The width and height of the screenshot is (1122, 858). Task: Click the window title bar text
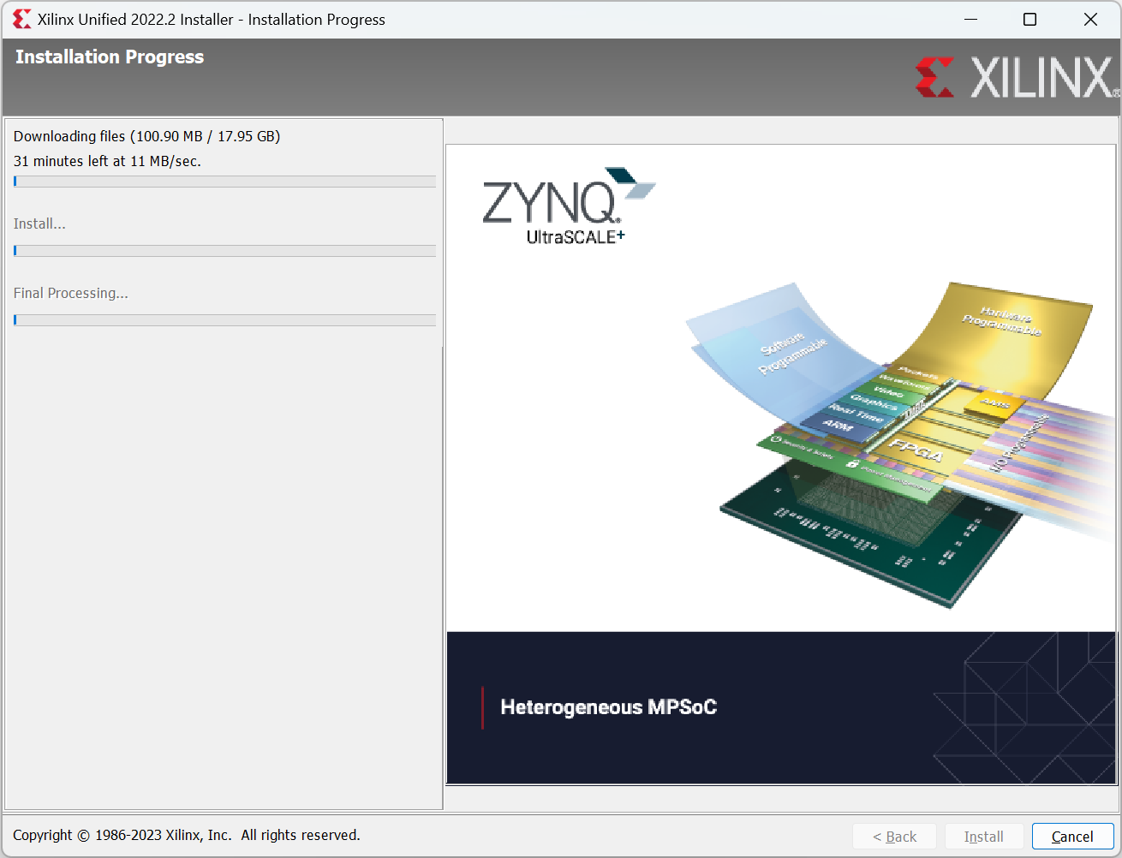click(x=208, y=19)
